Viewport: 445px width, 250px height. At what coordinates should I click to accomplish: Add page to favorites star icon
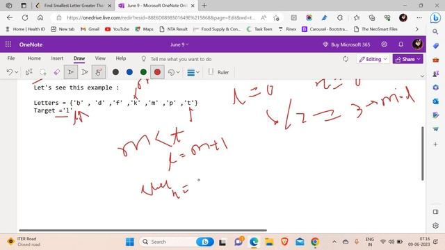point(276,18)
